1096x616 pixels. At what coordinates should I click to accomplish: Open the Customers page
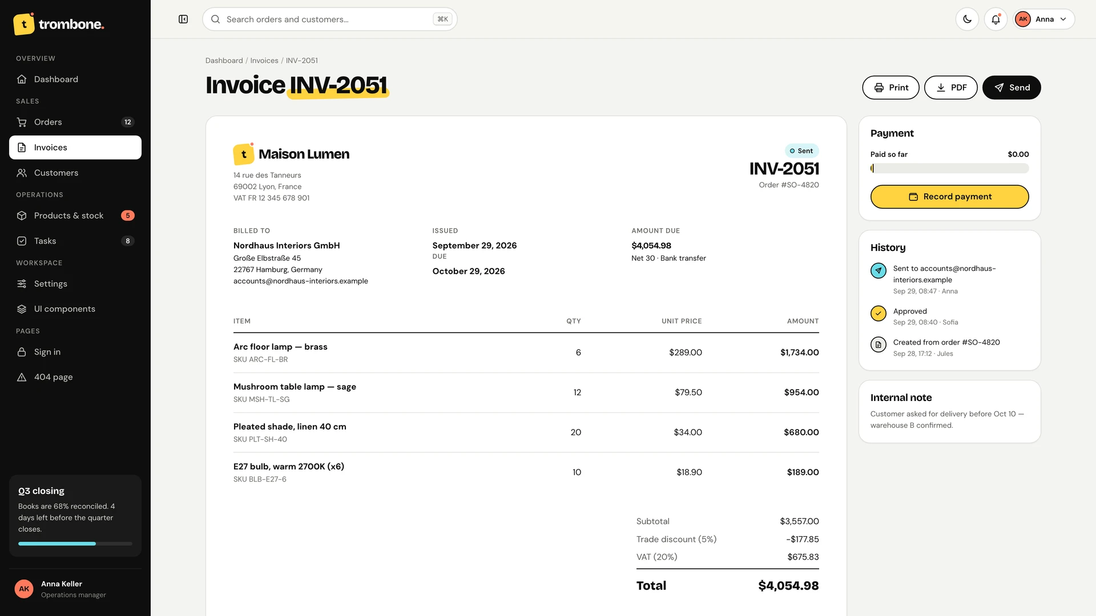click(x=75, y=173)
